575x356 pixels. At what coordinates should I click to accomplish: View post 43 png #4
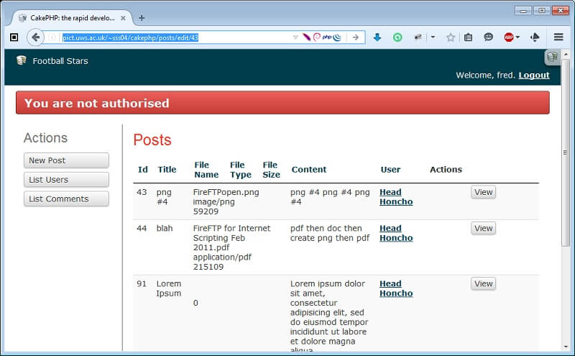pos(483,192)
